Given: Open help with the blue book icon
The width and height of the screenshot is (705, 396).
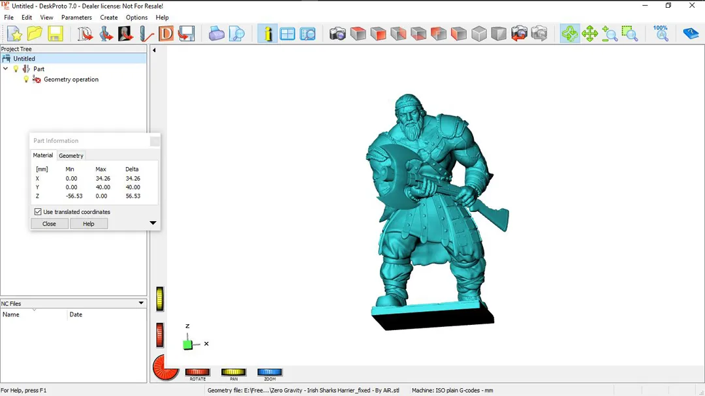Looking at the screenshot, I should [x=691, y=34].
